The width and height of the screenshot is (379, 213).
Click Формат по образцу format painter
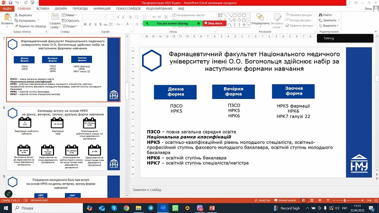click(x=30, y=26)
